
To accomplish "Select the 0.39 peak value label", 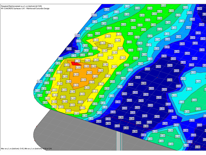I will point(78,61).
